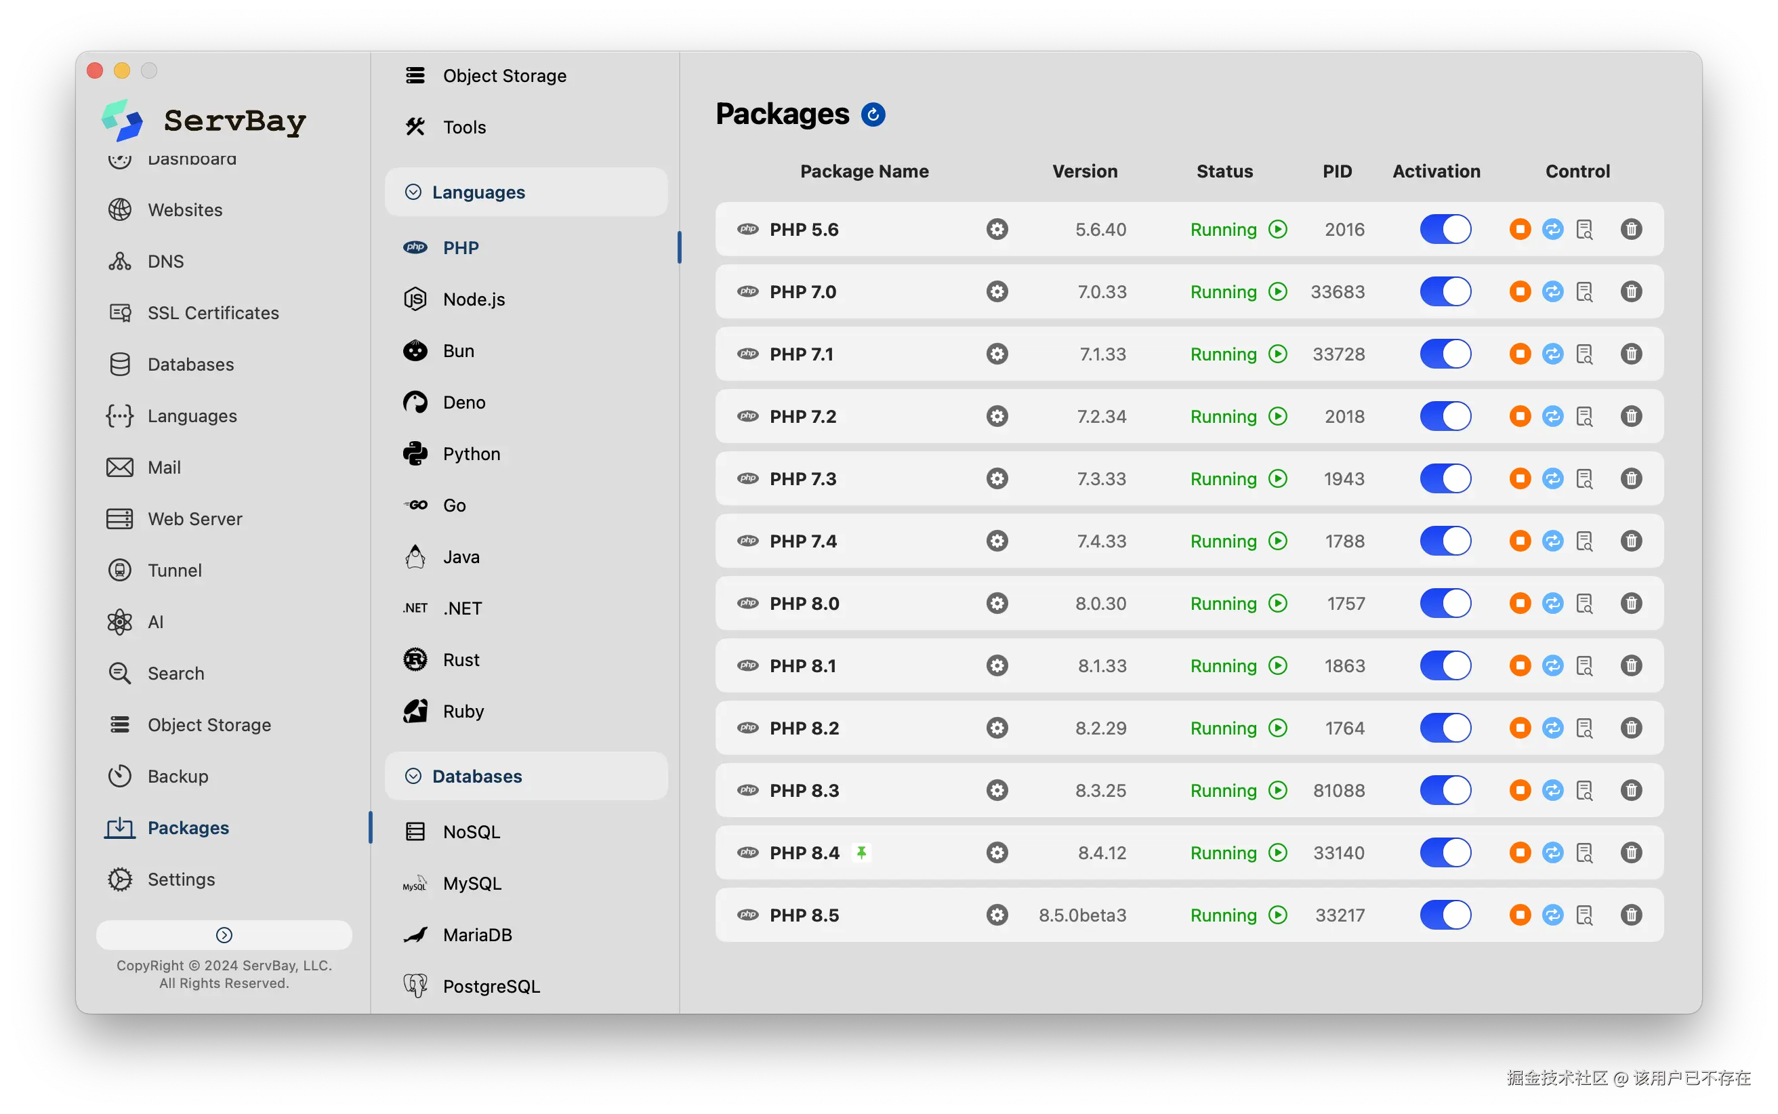Restart PHP 7.0 with the blue restart icon
The width and height of the screenshot is (1778, 1114).
(1552, 292)
